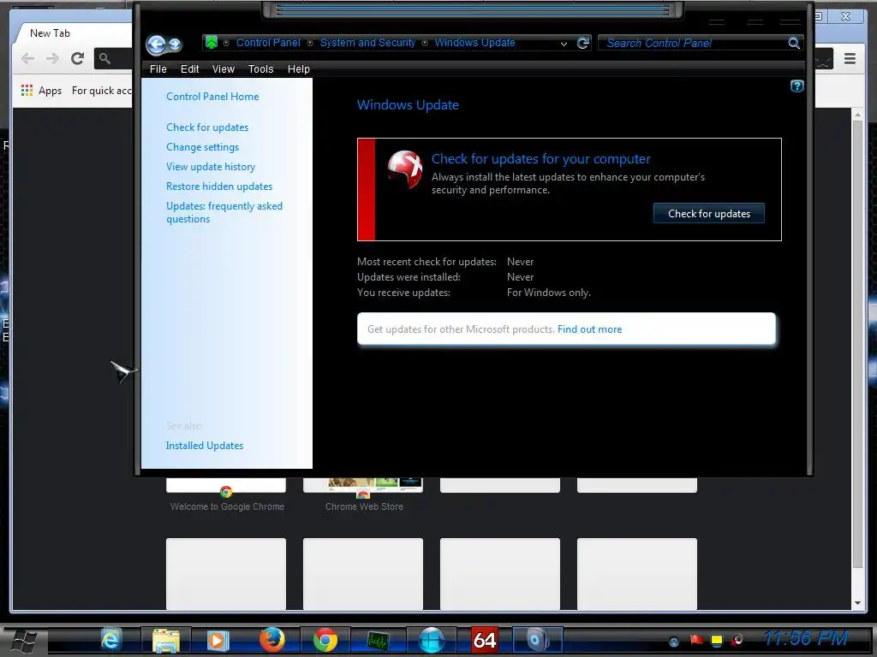Click Chrome's address bar search icon
Viewport: 877px width, 657px height.
coord(104,58)
